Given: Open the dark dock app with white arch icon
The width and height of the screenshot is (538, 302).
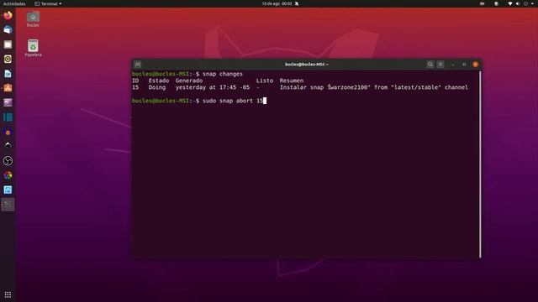Looking at the screenshot, I should pyautogui.click(x=8, y=146).
